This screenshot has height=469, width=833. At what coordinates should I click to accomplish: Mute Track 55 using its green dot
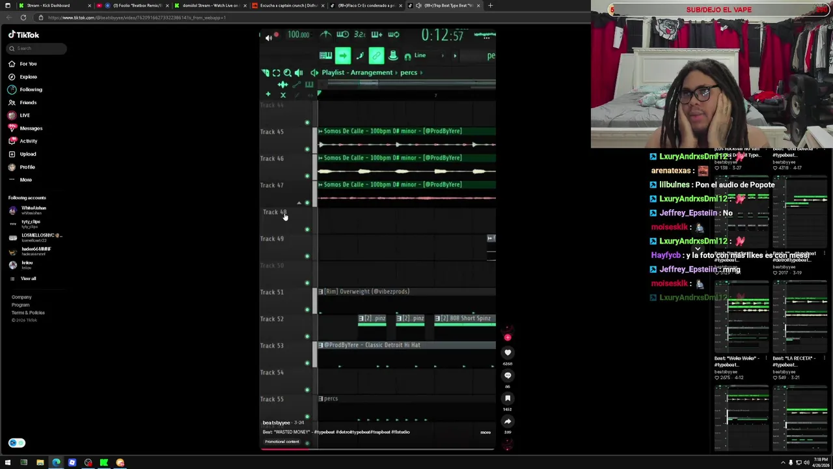click(x=307, y=416)
